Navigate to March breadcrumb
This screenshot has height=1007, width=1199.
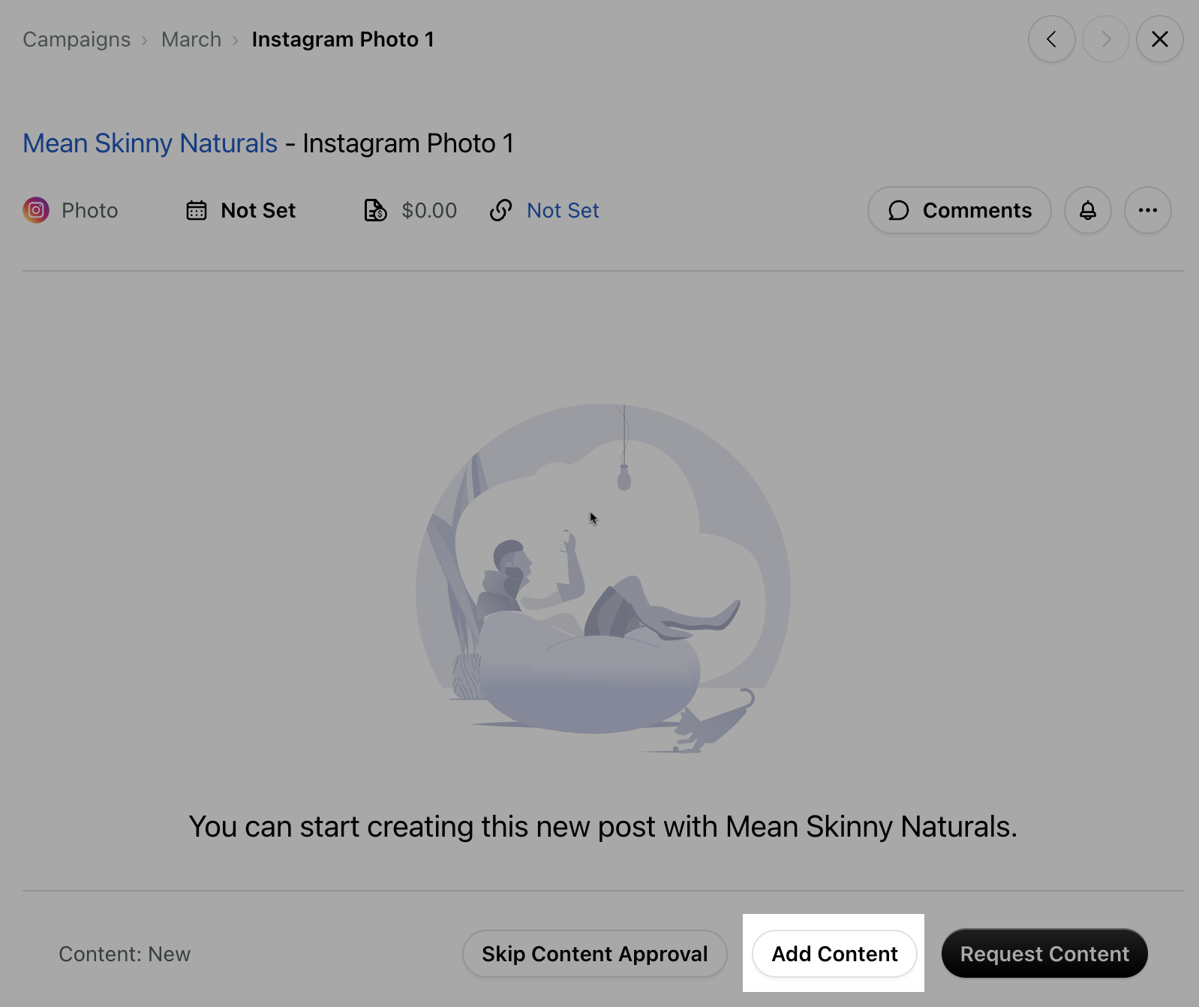[191, 39]
